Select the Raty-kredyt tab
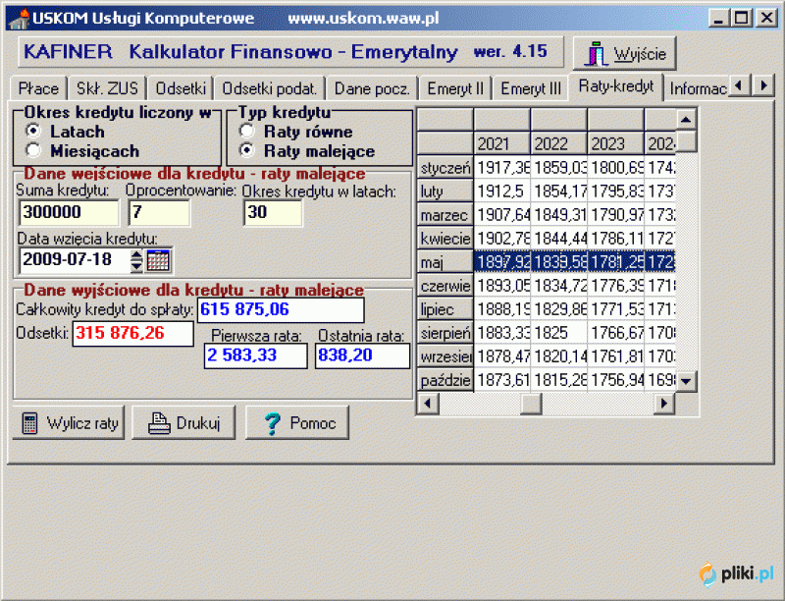Screen dimensions: 785x601 point(616,86)
